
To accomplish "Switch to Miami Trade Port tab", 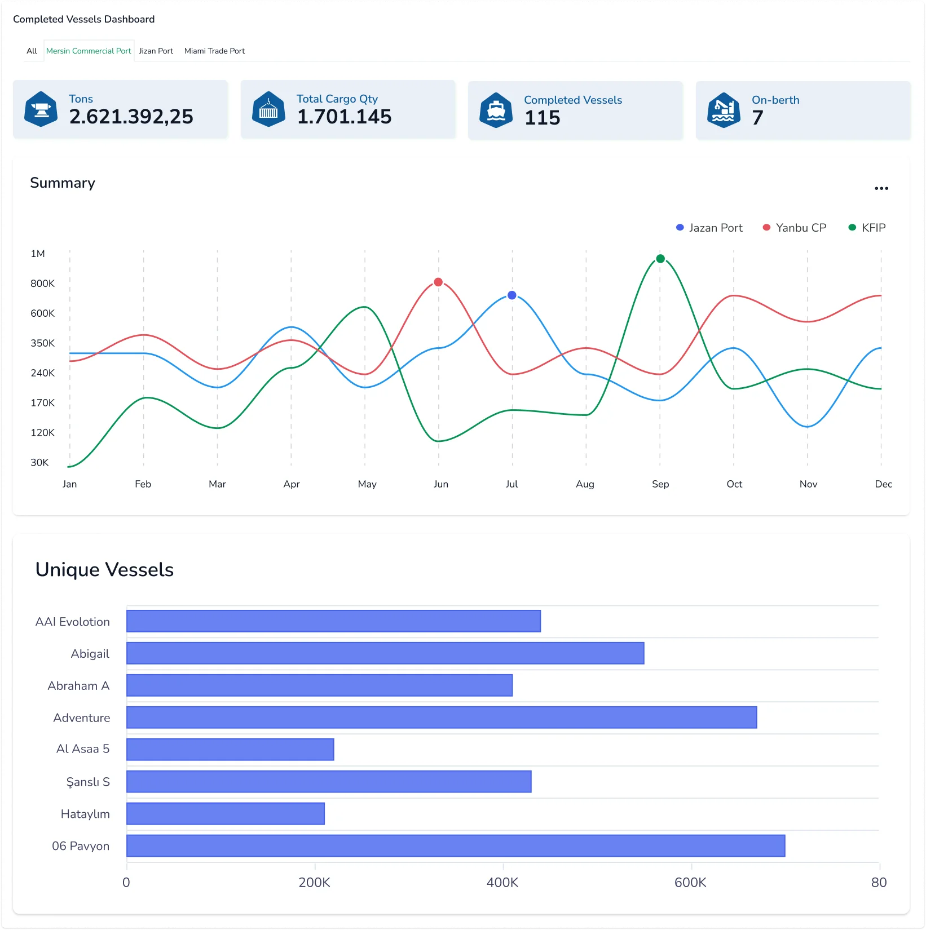I will click(214, 51).
